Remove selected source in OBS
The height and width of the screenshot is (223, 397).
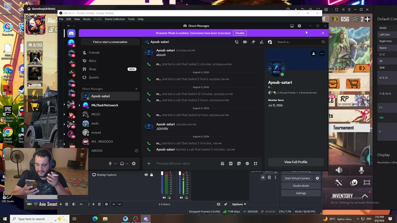point(99,204)
